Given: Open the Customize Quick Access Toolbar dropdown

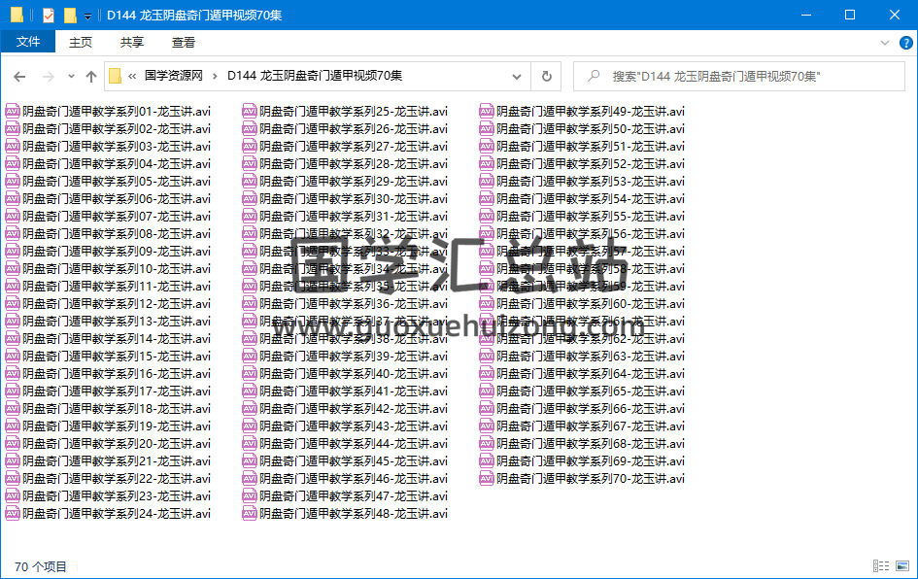Looking at the screenshot, I should [87, 16].
